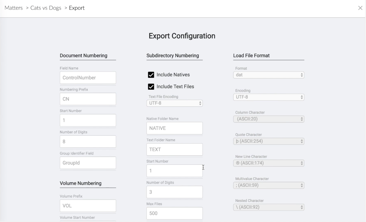
Task: Open the Format dropdown showing dat
Action: pyautogui.click(x=269, y=75)
